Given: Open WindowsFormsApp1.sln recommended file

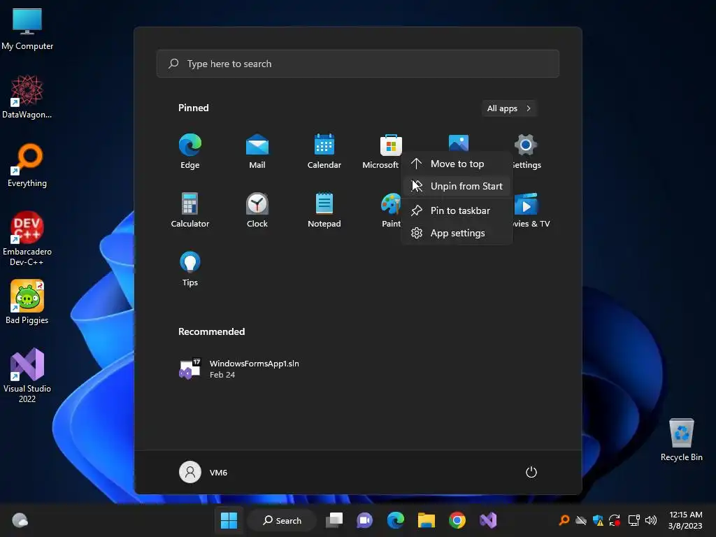Looking at the screenshot, I should (x=239, y=368).
